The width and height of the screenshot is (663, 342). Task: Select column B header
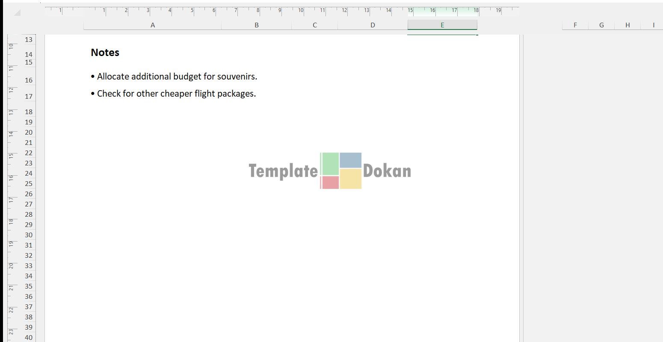pos(256,25)
